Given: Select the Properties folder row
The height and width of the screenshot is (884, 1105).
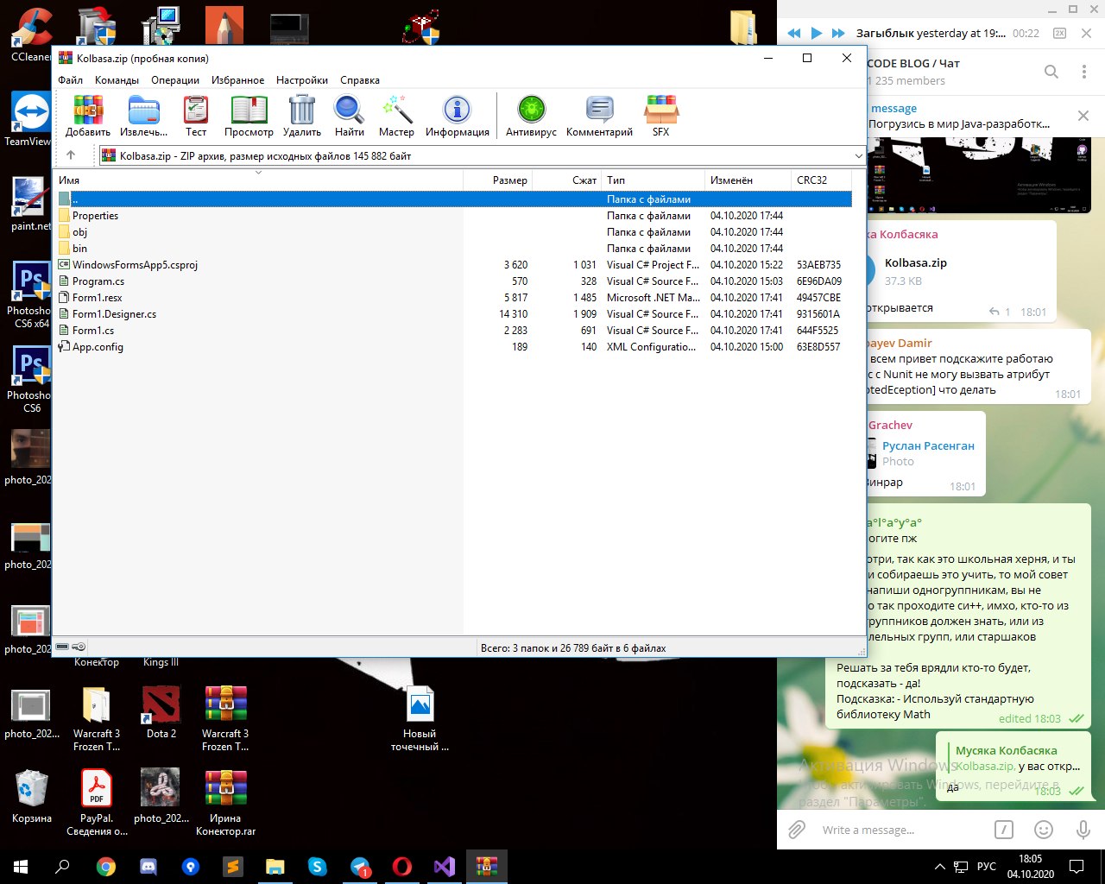Looking at the screenshot, I should 453,216.
